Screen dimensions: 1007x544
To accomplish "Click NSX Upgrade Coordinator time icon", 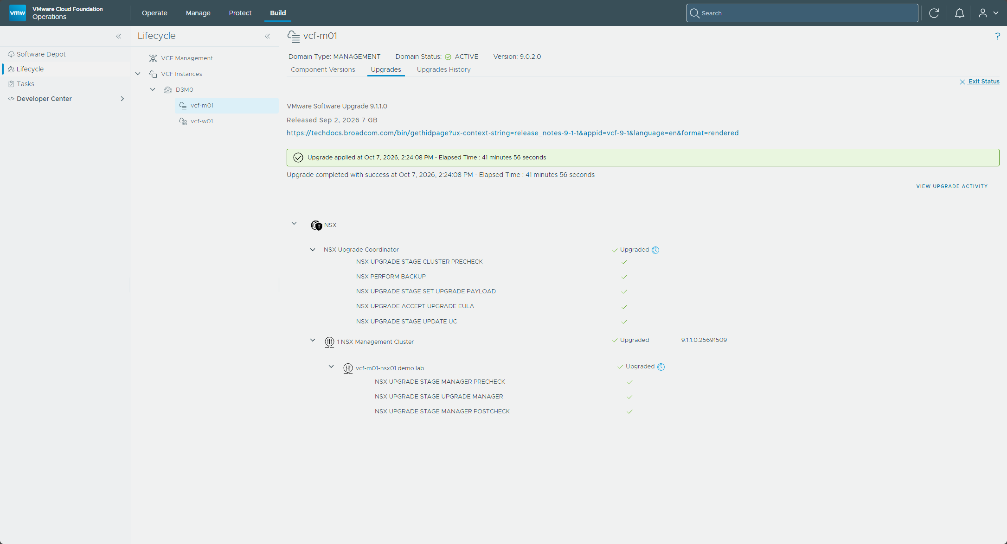I will [655, 250].
